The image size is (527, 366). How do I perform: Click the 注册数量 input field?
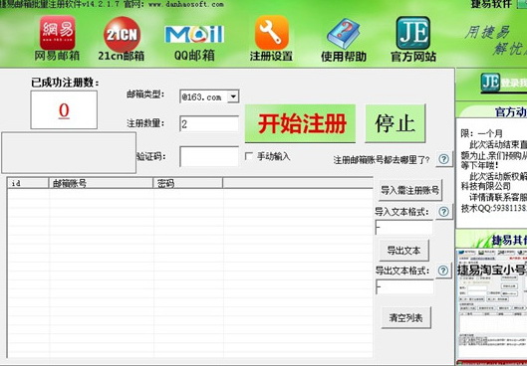coord(209,123)
